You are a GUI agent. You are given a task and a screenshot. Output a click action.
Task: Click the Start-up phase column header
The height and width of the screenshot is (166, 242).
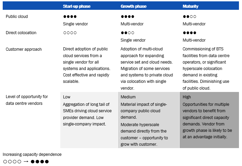(77, 6)
